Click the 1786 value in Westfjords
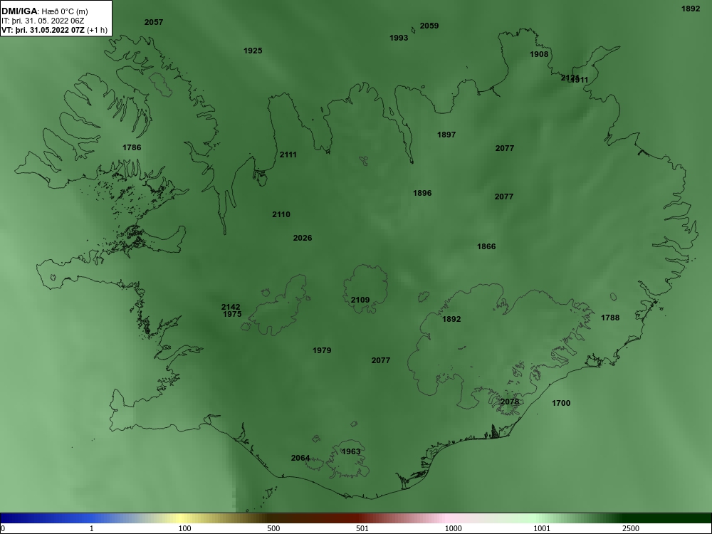 tap(132, 147)
